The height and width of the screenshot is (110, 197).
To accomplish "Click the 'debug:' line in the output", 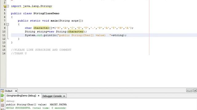I will (10, 101).
